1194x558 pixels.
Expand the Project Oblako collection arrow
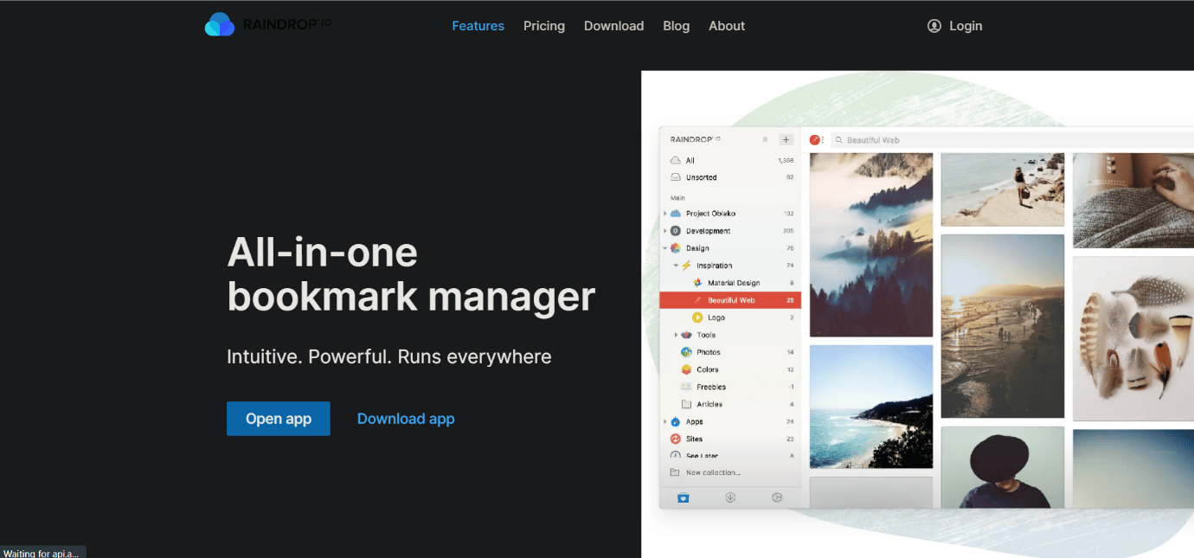[665, 214]
